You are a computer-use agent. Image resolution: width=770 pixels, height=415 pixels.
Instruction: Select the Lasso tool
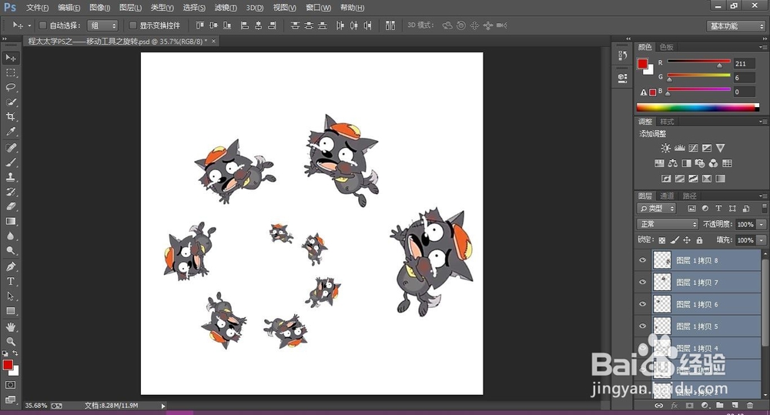click(10, 88)
